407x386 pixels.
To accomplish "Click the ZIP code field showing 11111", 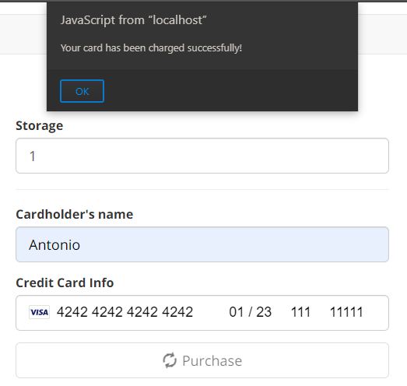I will point(346,312).
